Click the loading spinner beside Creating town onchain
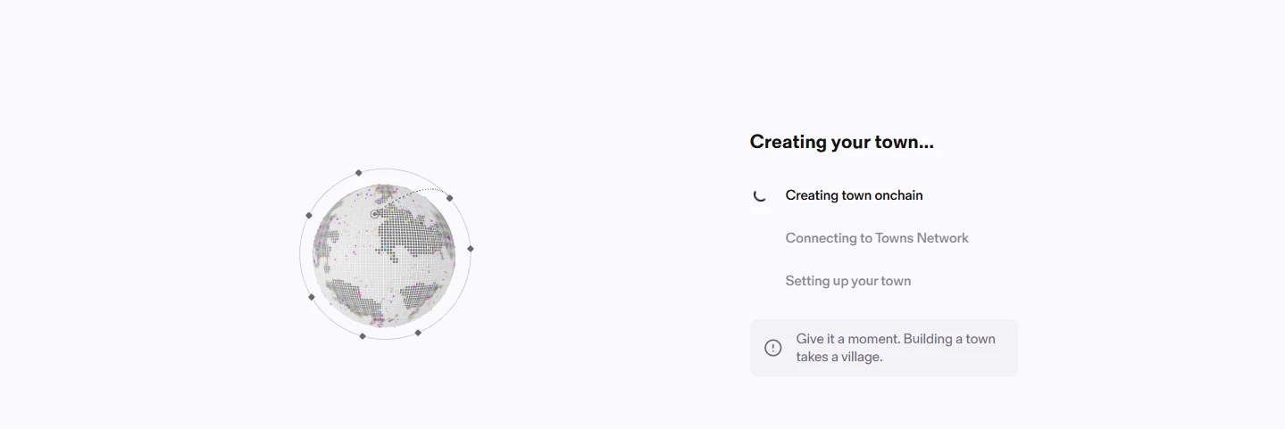Image resolution: width=1285 pixels, height=429 pixels. click(x=760, y=195)
